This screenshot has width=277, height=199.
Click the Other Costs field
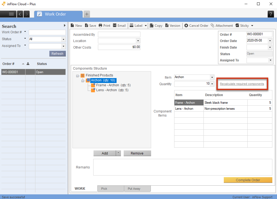click(119, 47)
